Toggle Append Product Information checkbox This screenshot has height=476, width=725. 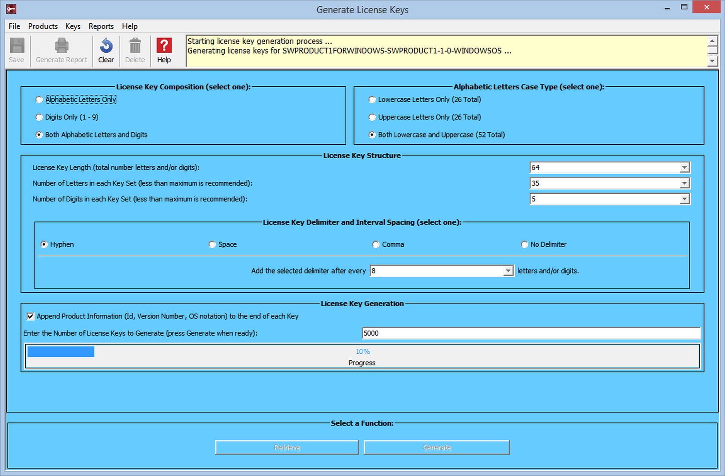pyautogui.click(x=30, y=316)
